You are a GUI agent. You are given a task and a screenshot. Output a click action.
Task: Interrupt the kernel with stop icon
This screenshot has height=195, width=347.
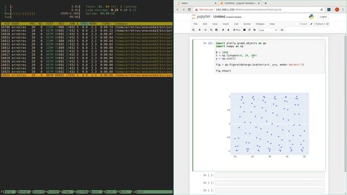point(245,30)
